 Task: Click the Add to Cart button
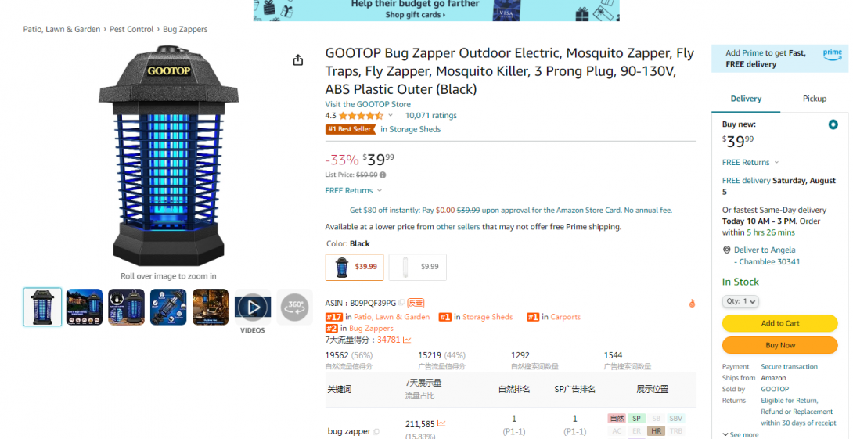(x=779, y=323)
